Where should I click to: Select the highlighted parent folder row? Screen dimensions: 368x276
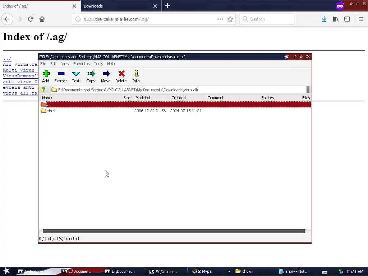click(175, 104)
